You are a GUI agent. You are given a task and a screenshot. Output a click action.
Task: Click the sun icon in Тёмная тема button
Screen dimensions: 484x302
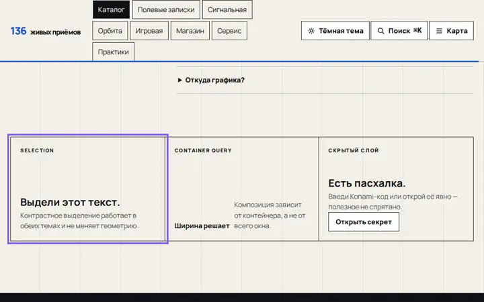[311, 31]
